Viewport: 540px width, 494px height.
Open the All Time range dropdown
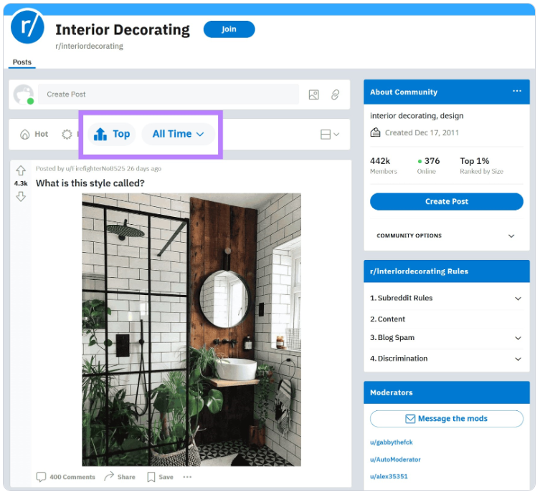tap(178, 134)
